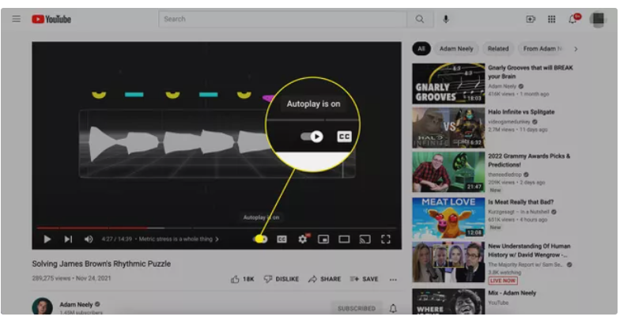631x324 pixels.
Task: Open the more actions ellipsis
Action: 393,280
